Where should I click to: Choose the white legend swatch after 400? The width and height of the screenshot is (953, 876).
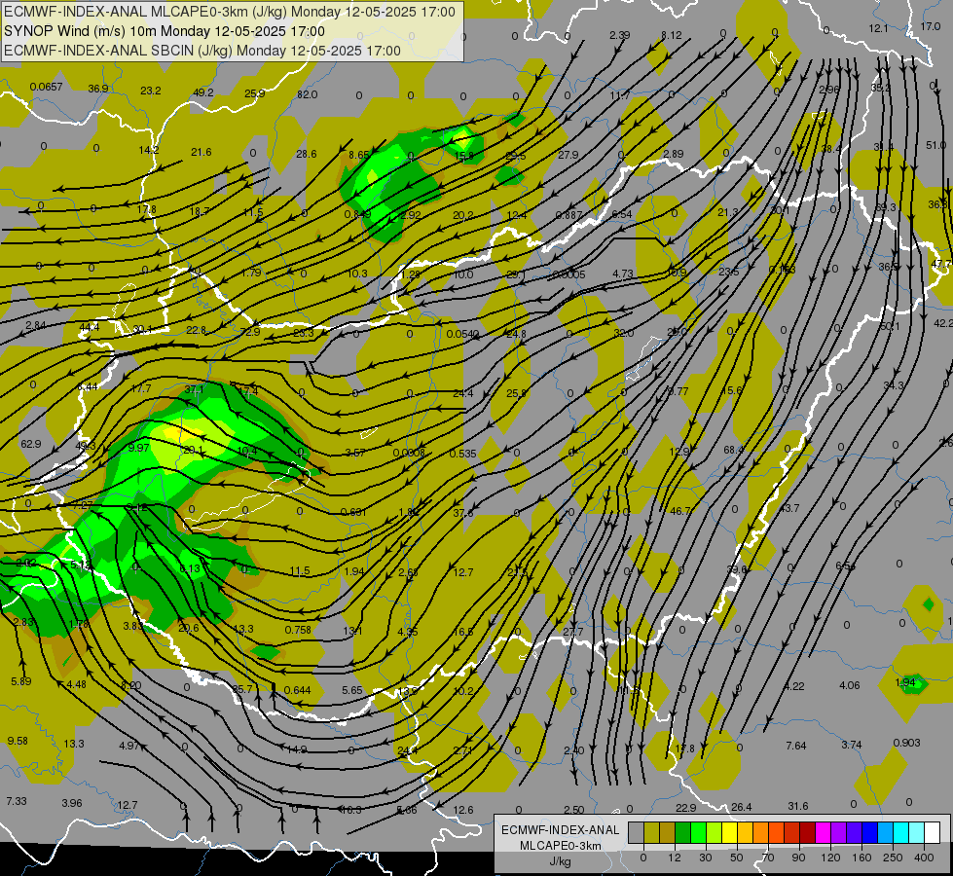pyautogui.click(x=932, y=833)
